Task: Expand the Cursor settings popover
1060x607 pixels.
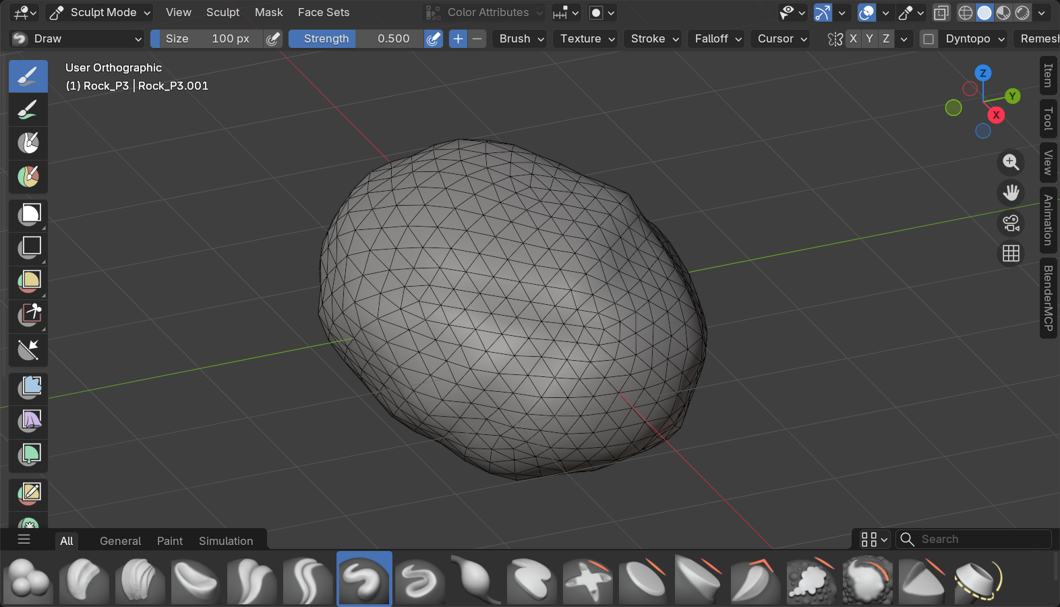Action: (x=782, y=39)
